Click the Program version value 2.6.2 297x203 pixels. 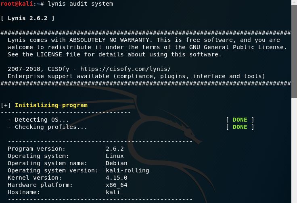(115, 149)
